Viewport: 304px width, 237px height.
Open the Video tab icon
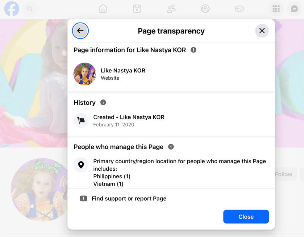(137, 9)
